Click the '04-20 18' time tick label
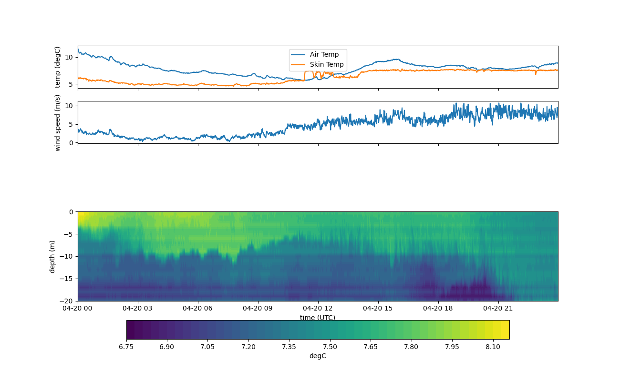620x381 pixels. [x=439, y=309]
